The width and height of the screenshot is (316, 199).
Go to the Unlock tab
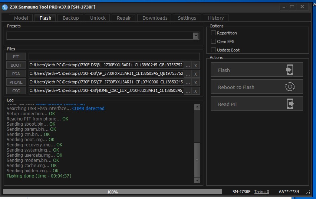[x=98, y=18]
